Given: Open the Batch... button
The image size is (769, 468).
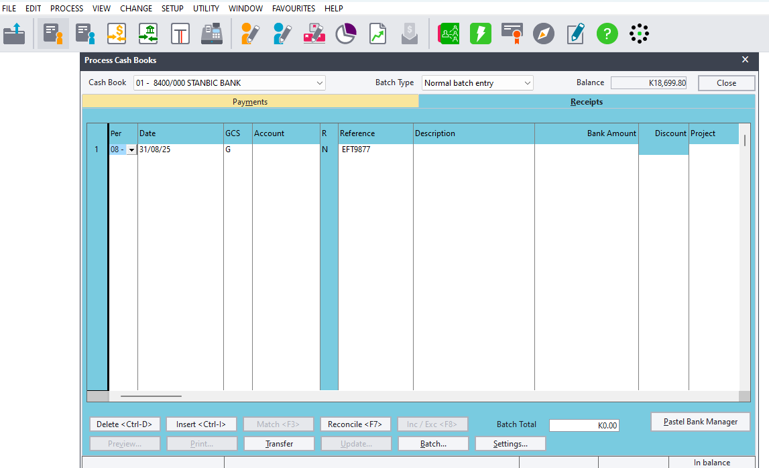Looking at the screenshot, I should pos(433,443).
